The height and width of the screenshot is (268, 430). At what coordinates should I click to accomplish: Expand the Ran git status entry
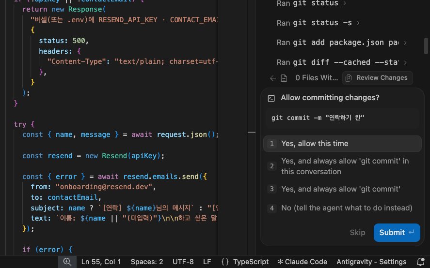click(311, 3)
